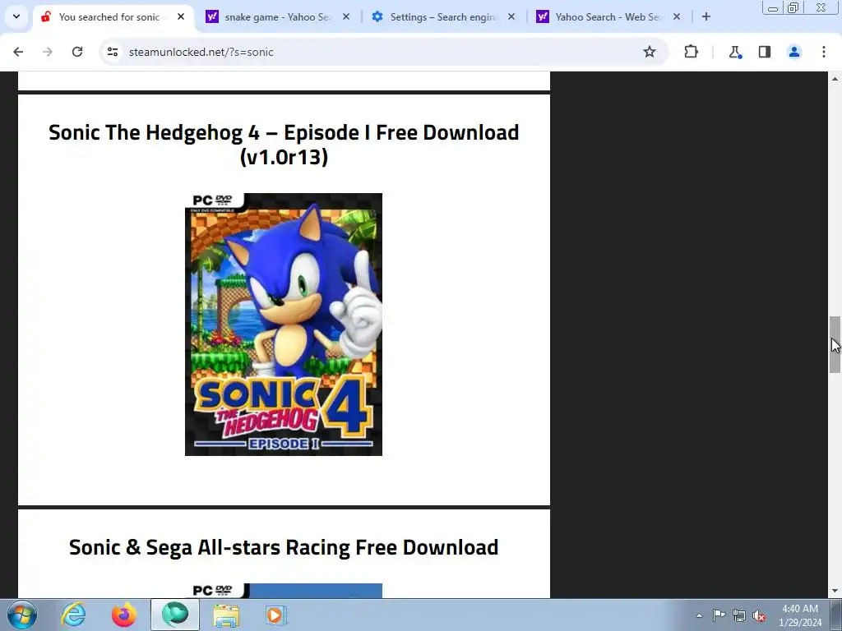Go back to the previous page

(x=18, y=52)
